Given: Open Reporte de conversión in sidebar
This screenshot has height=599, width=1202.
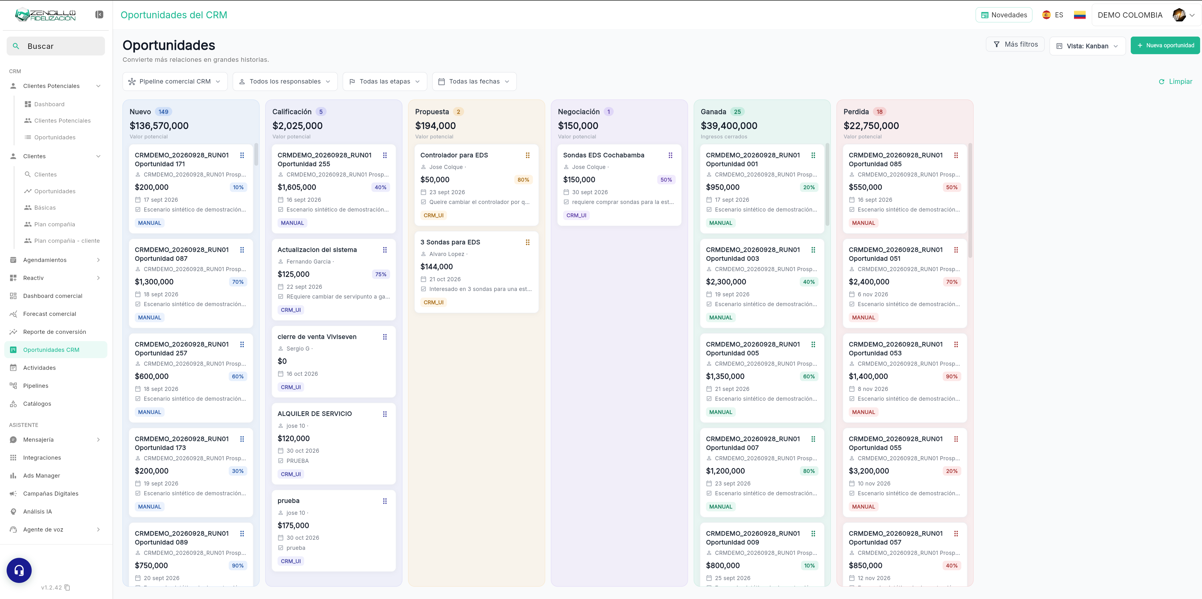Looking at the screenshot, I should click(55, 332).
